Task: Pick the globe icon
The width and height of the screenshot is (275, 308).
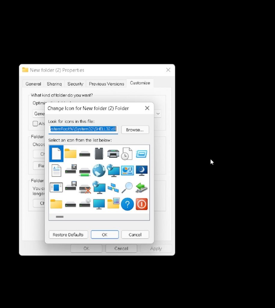Action: pyautogui.click(x=99, y=171)
